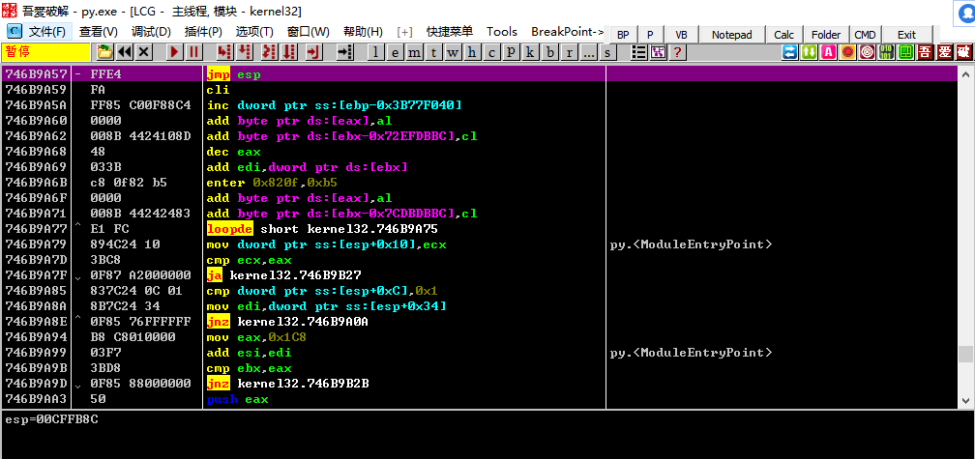This screenshot has height=459, width=975.
Task: Click Step into toolbar icon
Action: [224, 52]
